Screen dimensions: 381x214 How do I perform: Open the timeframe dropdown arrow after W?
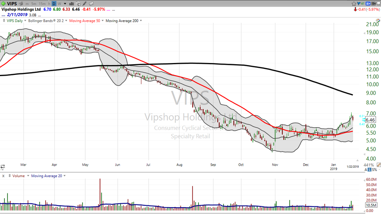pyautogui.click(x=65, y=4)
